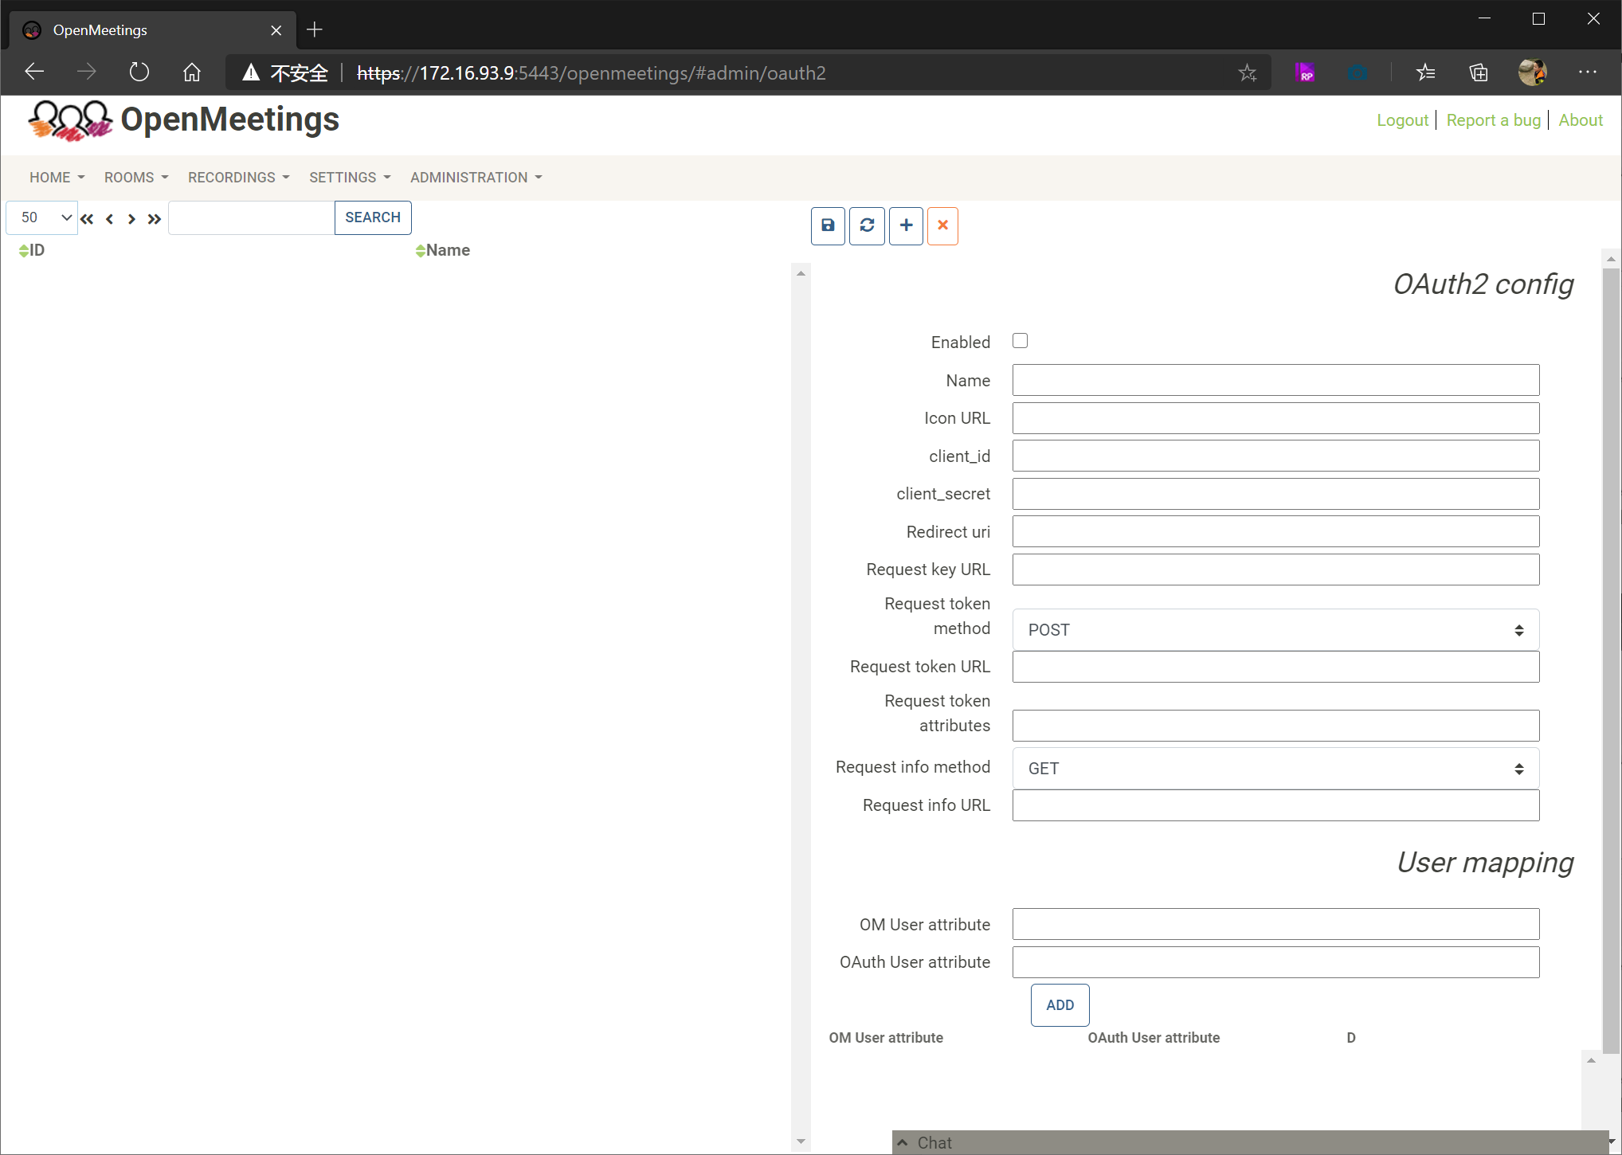Open the Administration menu
This screenshot has height=1155, width=1622.
pyautogui.click(x=476, y=178)
